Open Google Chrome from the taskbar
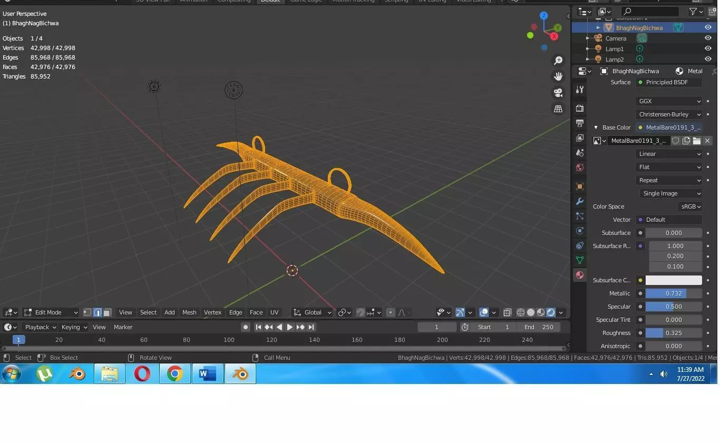This screenshot has width=720, height=443. tap(175, 374)
